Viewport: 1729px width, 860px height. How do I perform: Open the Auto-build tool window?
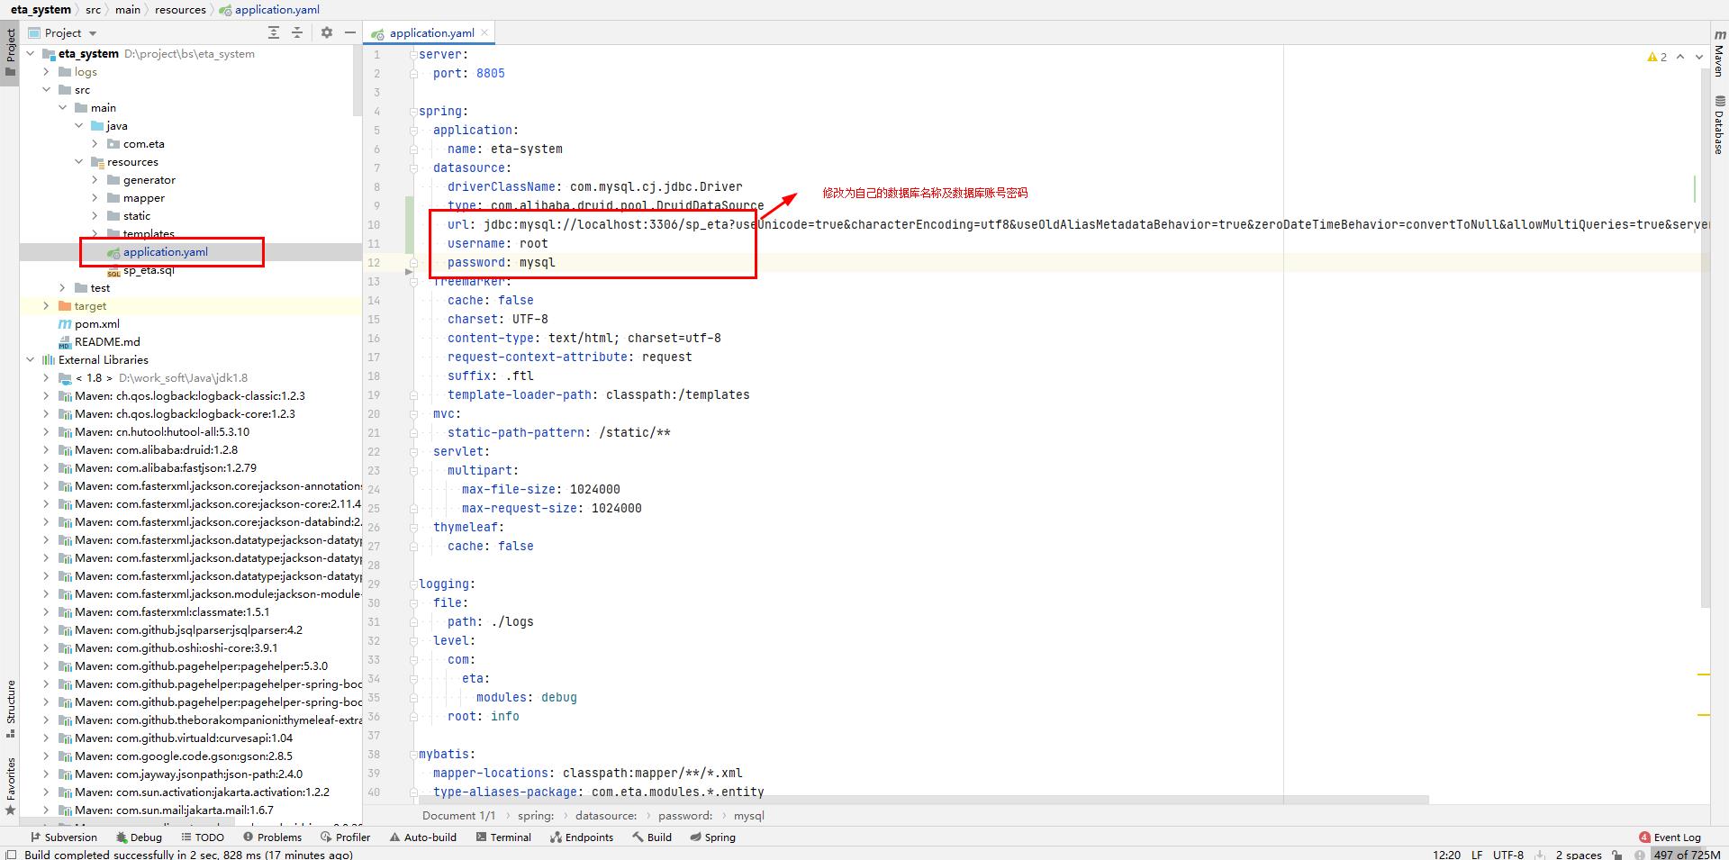click(x=423, y=837)
